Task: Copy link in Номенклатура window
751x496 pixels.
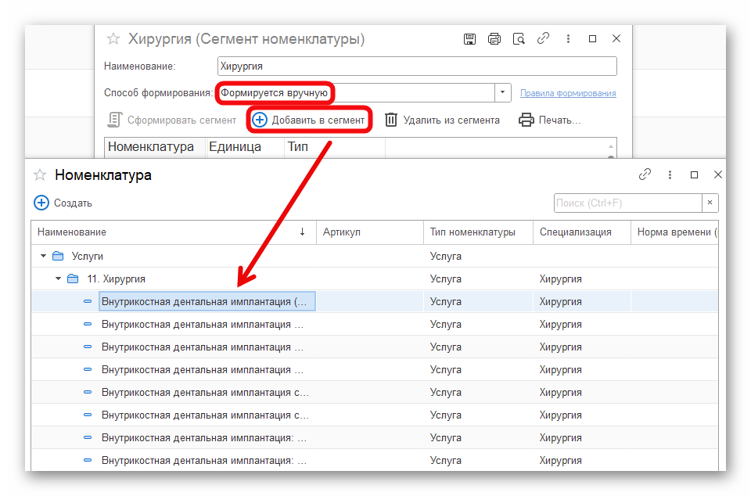Action: [x=645, y=174]
